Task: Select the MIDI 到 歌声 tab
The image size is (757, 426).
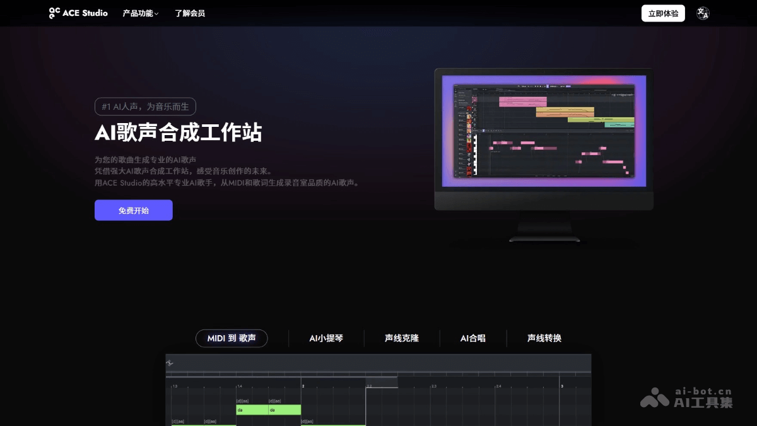Action: pos(232,338)
